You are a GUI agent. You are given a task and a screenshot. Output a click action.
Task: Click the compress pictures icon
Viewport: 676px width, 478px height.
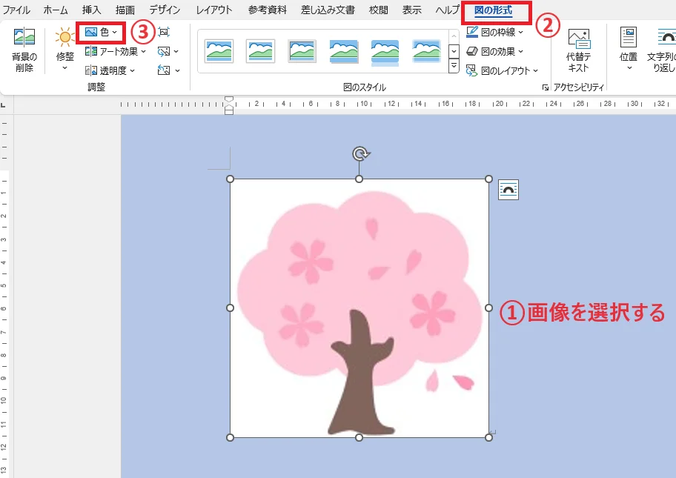coord(164,32)
